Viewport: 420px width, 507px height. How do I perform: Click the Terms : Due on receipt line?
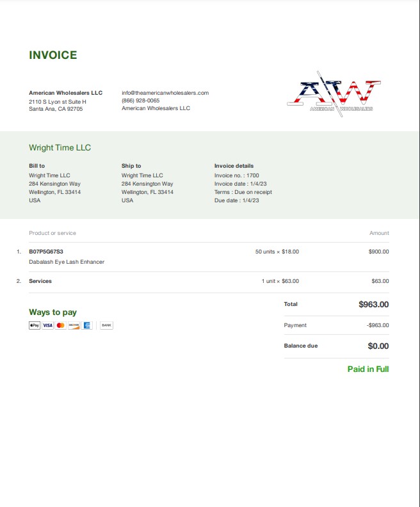tap(243, 192)
